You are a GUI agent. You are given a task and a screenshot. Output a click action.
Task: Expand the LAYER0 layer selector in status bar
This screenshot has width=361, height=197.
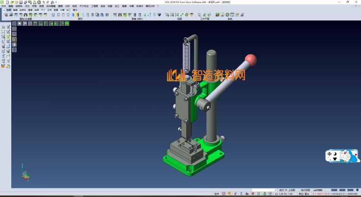click(x=318, y=190)
